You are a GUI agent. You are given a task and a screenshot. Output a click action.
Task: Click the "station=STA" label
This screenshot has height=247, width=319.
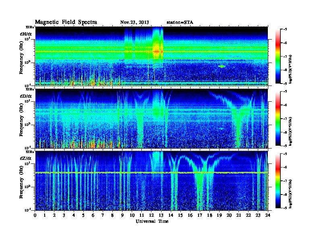coord(180,23)
